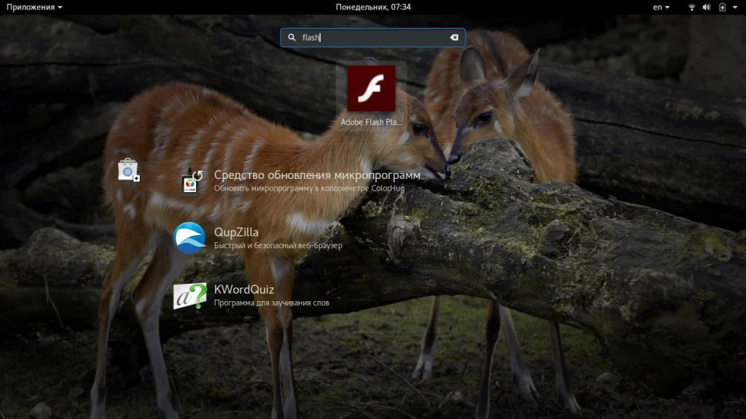Click the "Adobe Flash Pla..." label

371,122
